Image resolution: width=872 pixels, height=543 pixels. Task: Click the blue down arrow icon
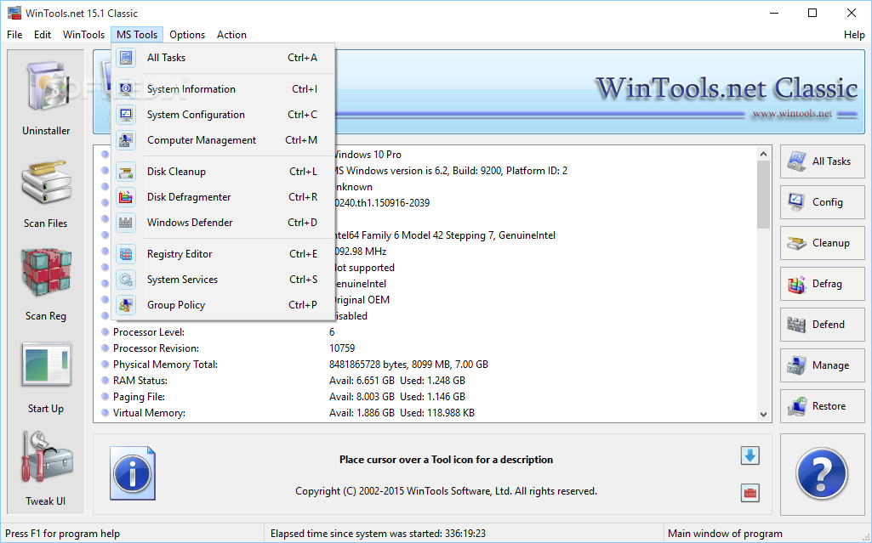[x=750, y=455]
